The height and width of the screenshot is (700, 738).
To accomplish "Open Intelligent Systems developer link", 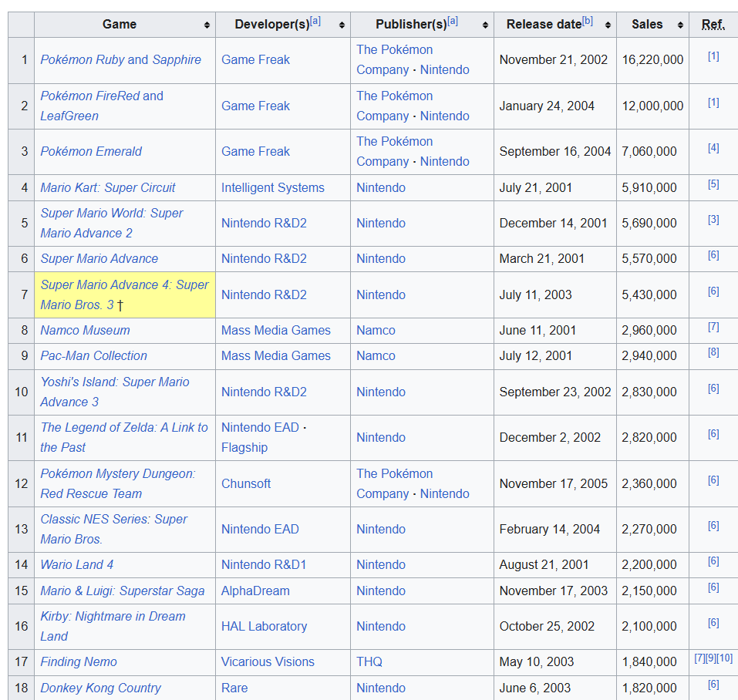I will pyautogui.click(x=273, y=187).
